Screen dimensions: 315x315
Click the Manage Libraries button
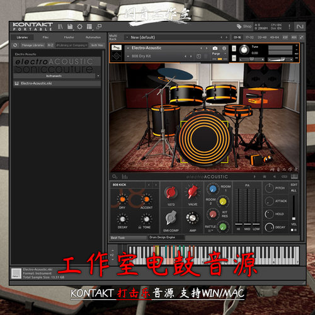[x=33, y=45]
